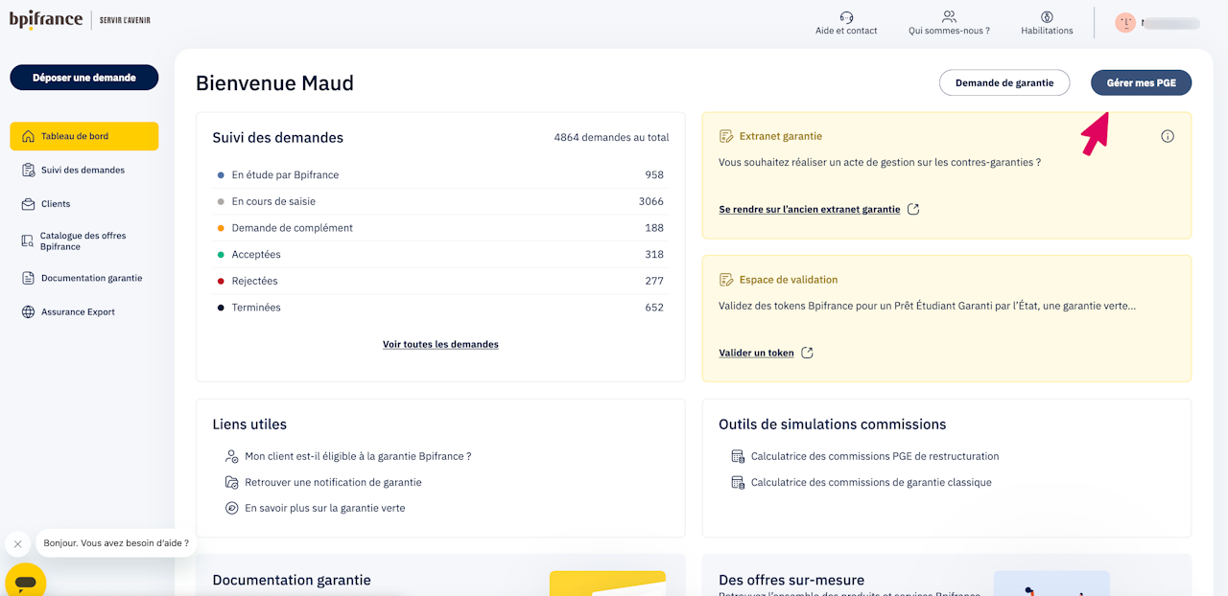Click garantie verte leaf icon

pyautogui.click(x=231, y=508)
